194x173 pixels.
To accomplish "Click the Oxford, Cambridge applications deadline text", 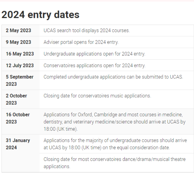I will point(115,122).
